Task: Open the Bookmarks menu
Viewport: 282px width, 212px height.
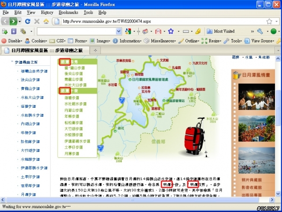Action: coord(68,12)
